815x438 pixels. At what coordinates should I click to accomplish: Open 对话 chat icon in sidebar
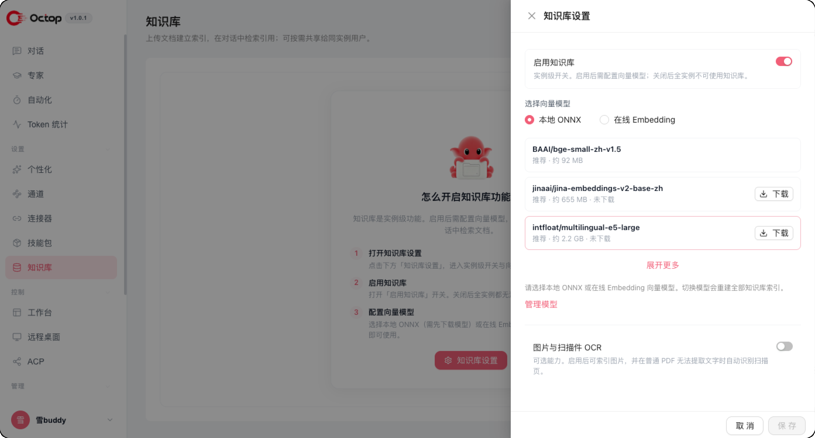17,51
